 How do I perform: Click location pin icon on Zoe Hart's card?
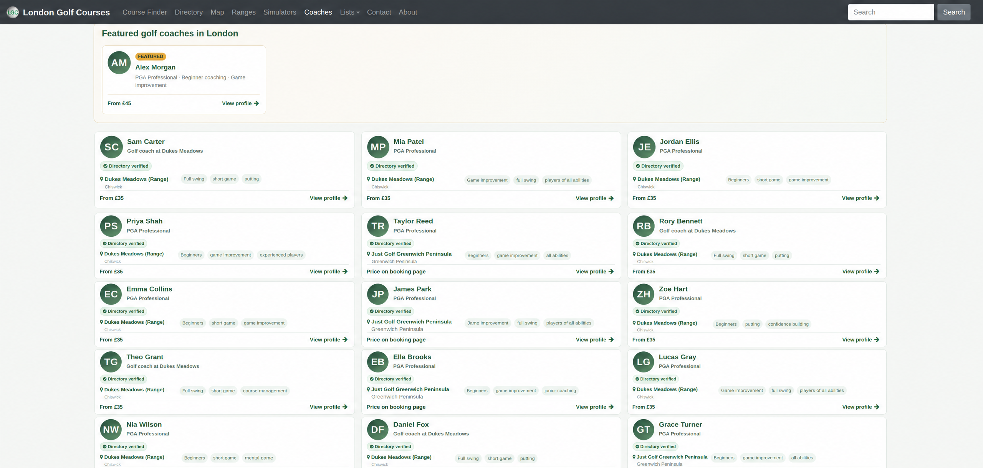(634, 323)
